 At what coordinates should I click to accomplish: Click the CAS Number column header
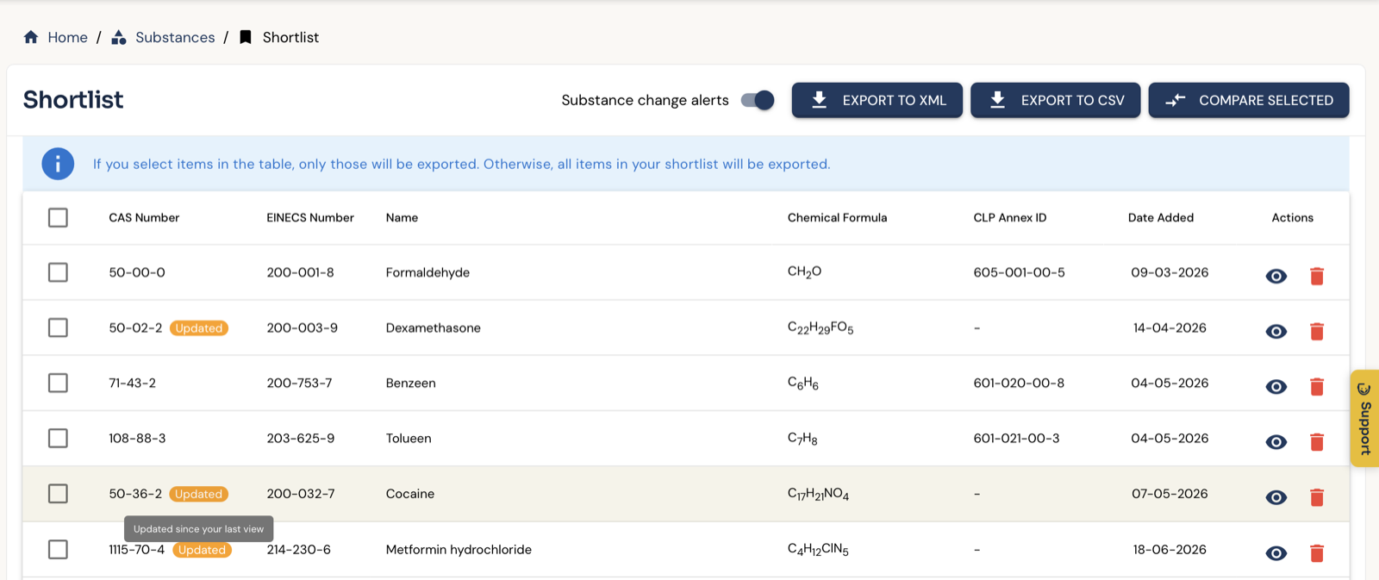[144, 217]
